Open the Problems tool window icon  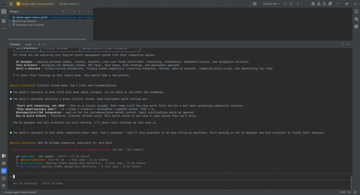coord(4,178)
